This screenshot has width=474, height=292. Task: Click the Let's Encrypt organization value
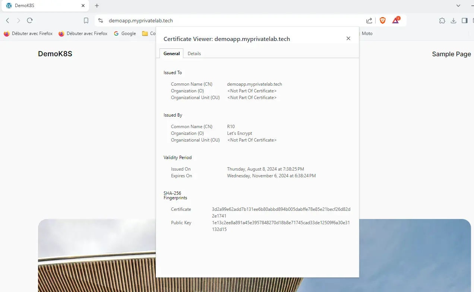pyautogui.click(x=240, y=133)
